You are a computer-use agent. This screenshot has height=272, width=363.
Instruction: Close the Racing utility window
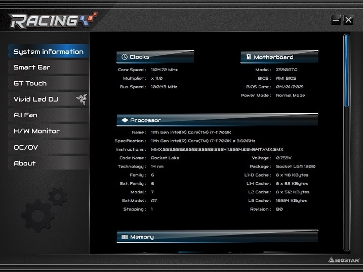coord(348,20)
